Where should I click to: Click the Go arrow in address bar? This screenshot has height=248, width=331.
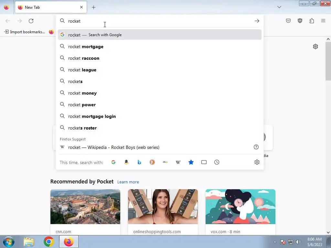[257, 21]
